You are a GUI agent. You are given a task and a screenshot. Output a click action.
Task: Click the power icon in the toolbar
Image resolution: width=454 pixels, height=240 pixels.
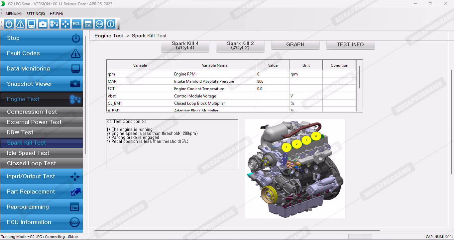(x=9, y=24)
